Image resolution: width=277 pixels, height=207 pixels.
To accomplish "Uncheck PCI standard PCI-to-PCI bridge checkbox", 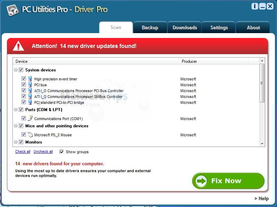I will pyautogui.click(x=24, y=102).
